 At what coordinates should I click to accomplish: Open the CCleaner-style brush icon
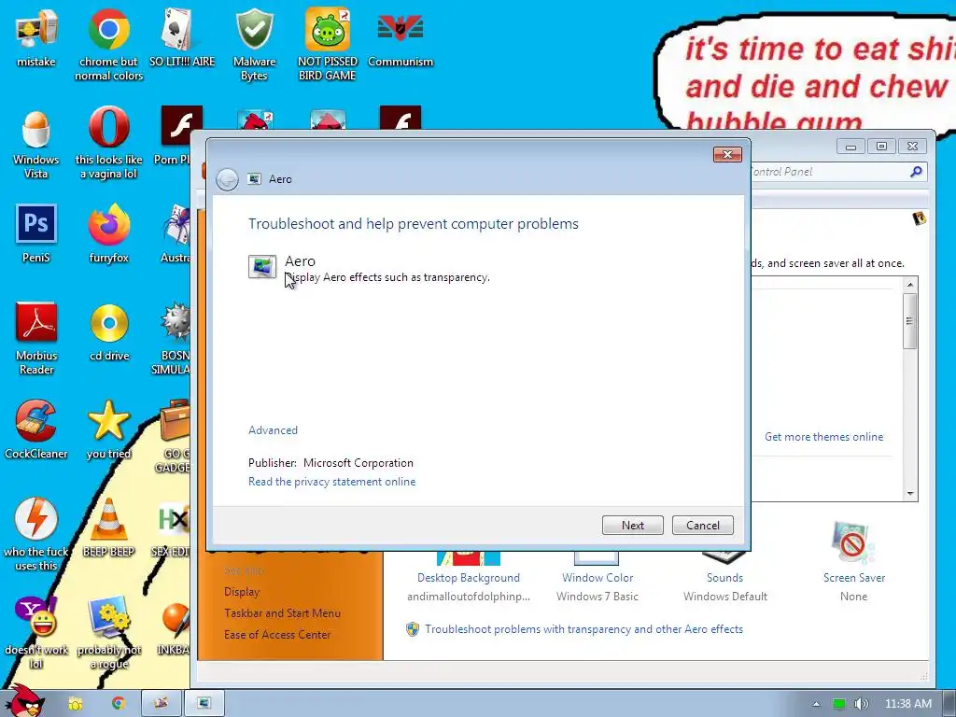click(36, 429)
